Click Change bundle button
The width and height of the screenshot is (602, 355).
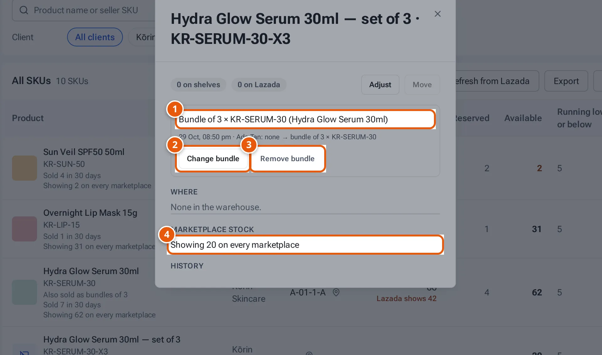pyautogui.click(x=213, y=159)
